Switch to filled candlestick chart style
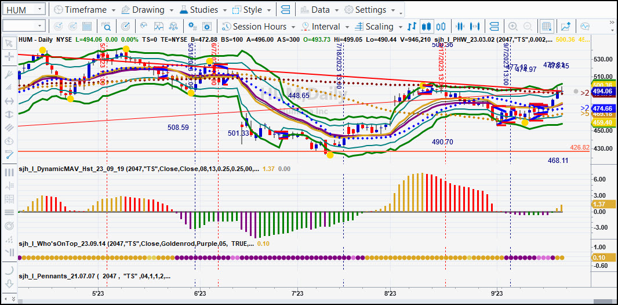This screenshot has width=618, height=305. pos(426,27)
